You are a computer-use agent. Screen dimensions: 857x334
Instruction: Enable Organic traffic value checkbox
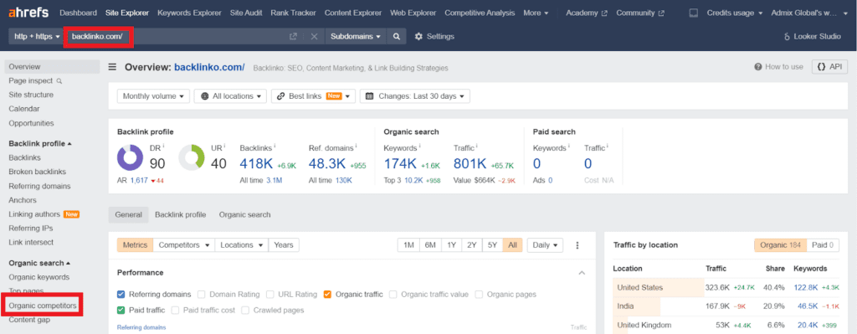click(x=393, y=294)
